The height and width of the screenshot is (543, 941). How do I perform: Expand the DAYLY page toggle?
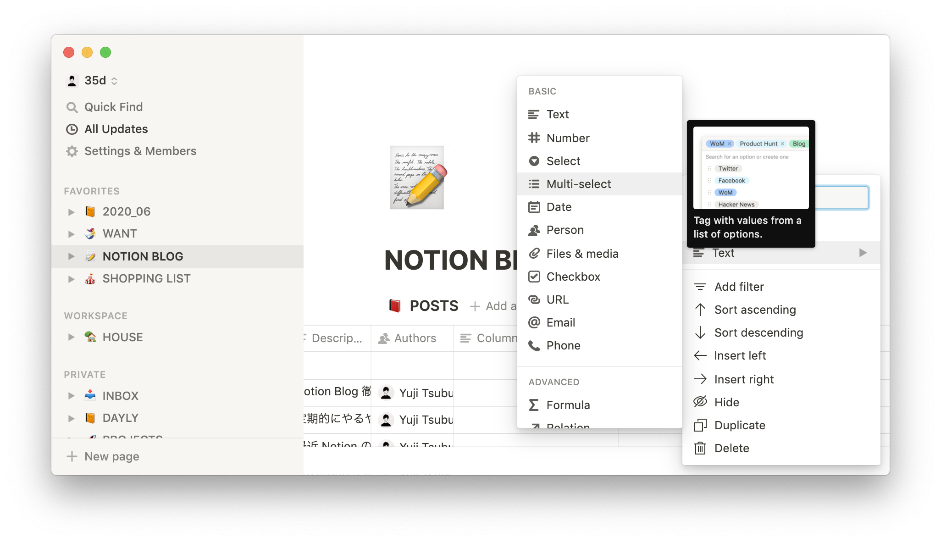[71, 418]
